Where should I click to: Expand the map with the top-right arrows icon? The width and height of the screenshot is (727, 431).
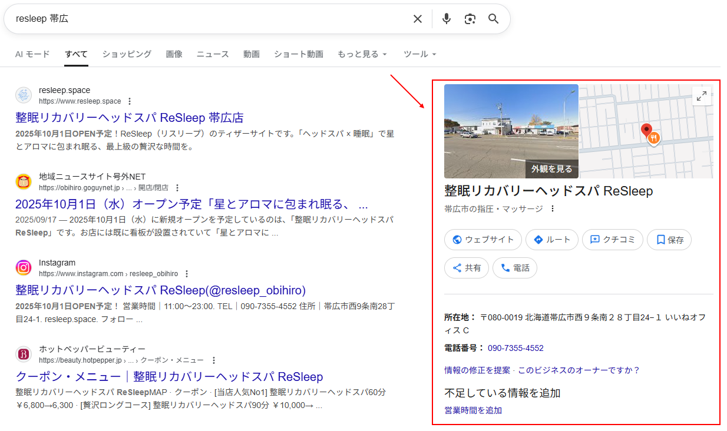701,96
